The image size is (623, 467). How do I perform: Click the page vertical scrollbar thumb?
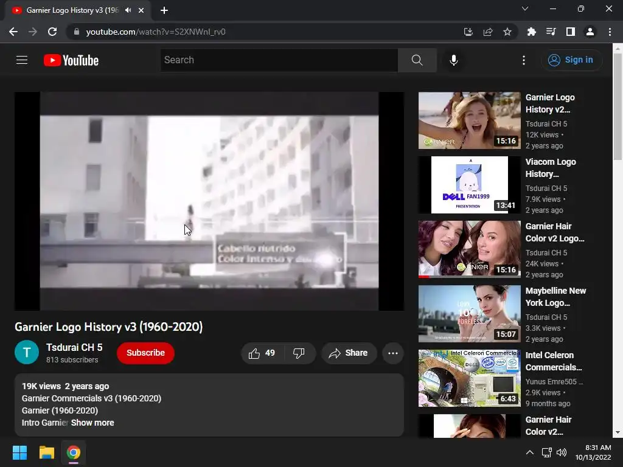tap(618, 106)
